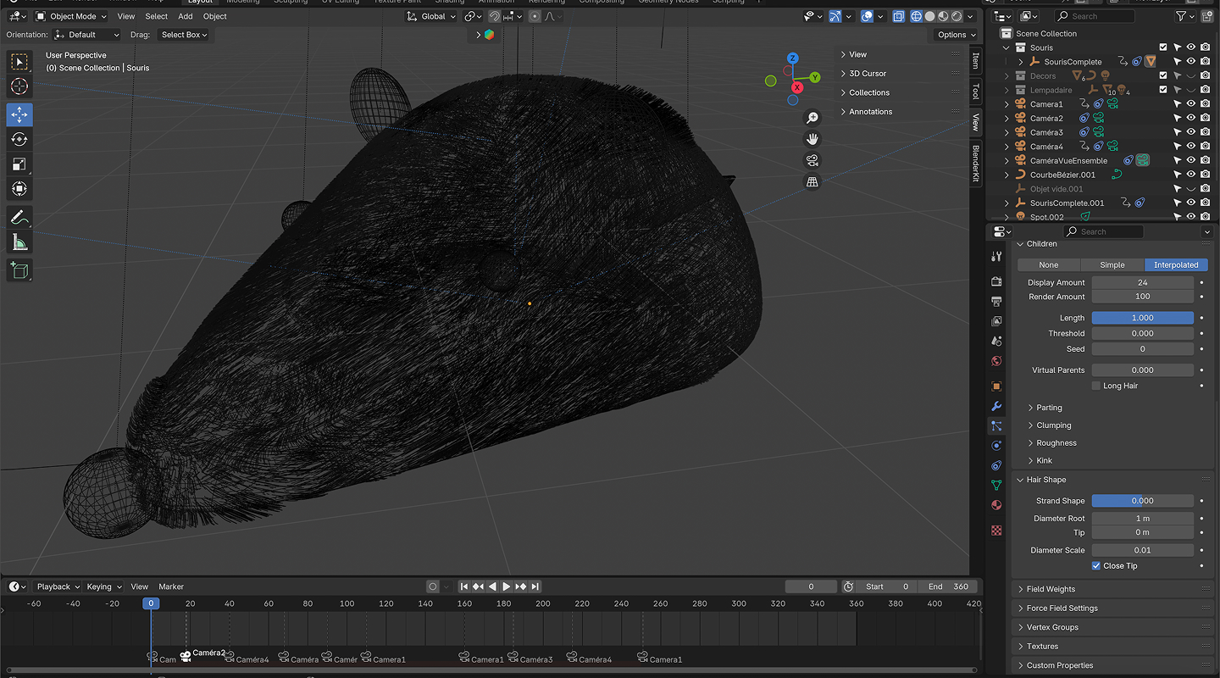Uncheck the Close Tip checkbox
The image size is (1220, 678).
point(1096,565)
